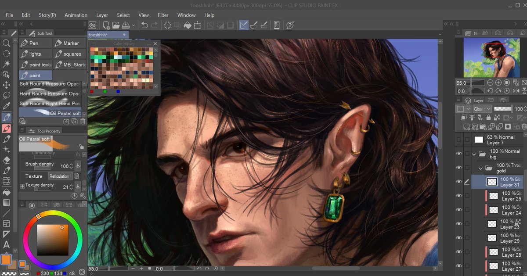527x276 pixels.
Task: Open a file via folder icon
Action: [116, 25]
